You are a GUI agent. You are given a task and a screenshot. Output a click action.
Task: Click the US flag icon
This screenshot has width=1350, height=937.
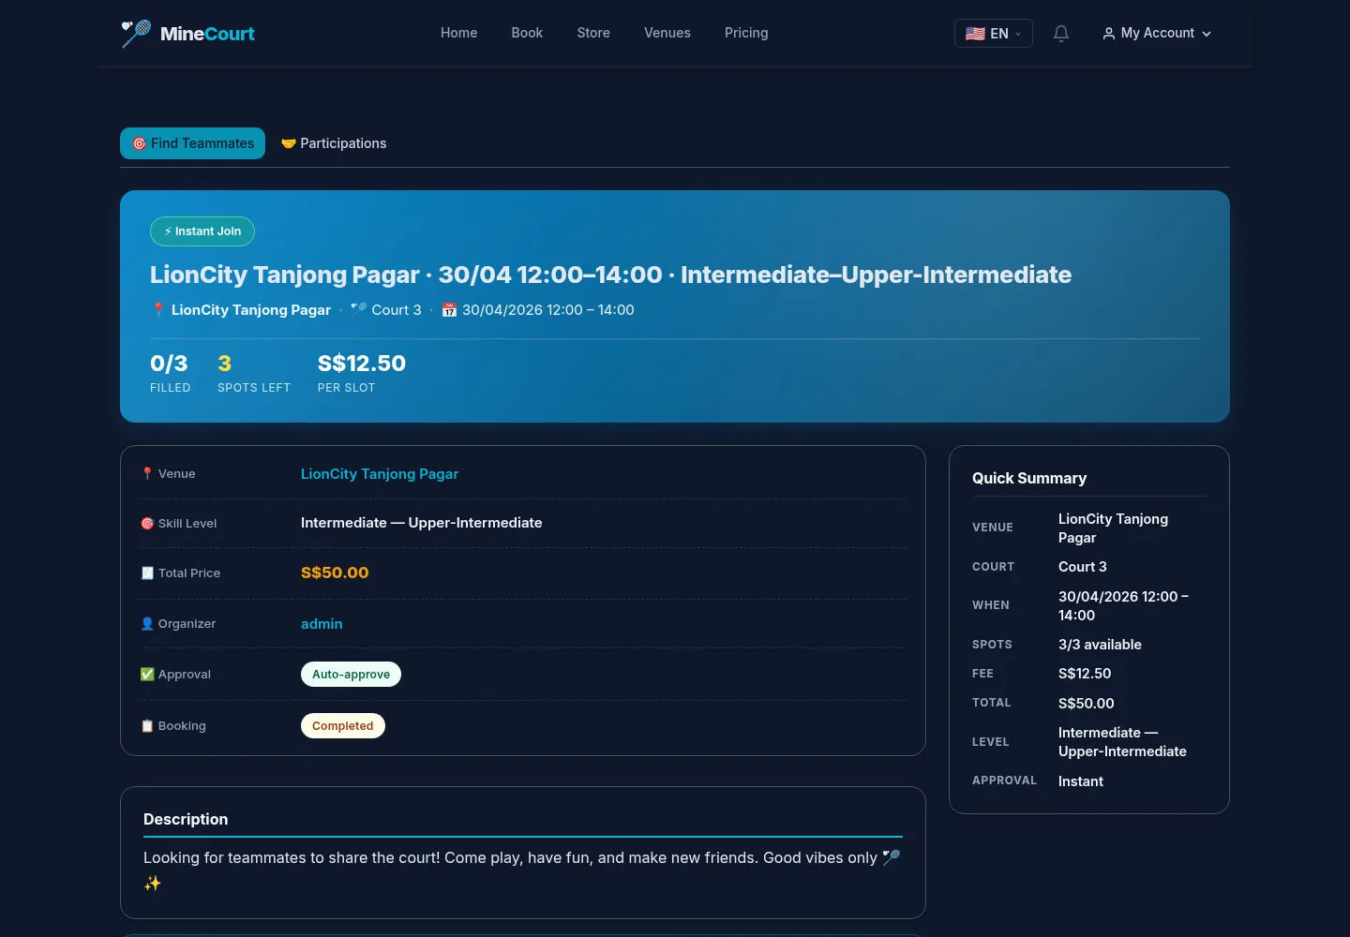point(975,34)
